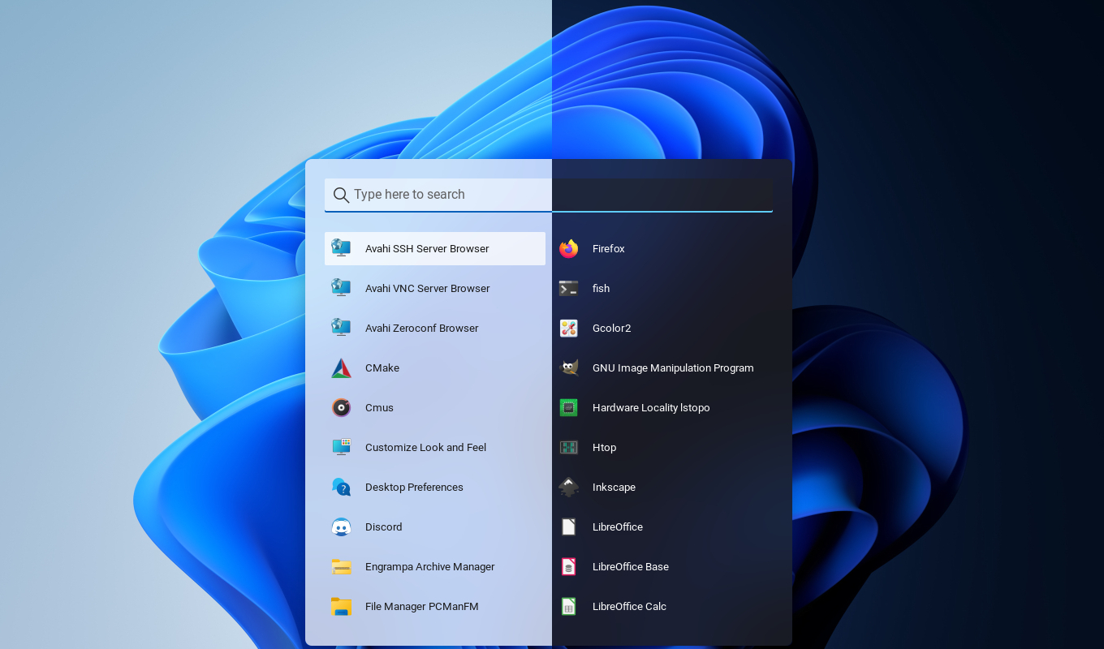The image size is (1104, 649).
Task: Open Cmus via its disc icon
Action: pyautogui.click(x=342, y=408)
